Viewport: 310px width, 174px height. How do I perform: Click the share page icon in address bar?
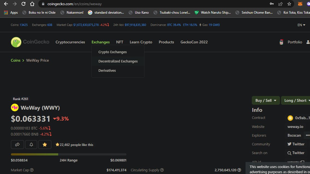[280, 4]
